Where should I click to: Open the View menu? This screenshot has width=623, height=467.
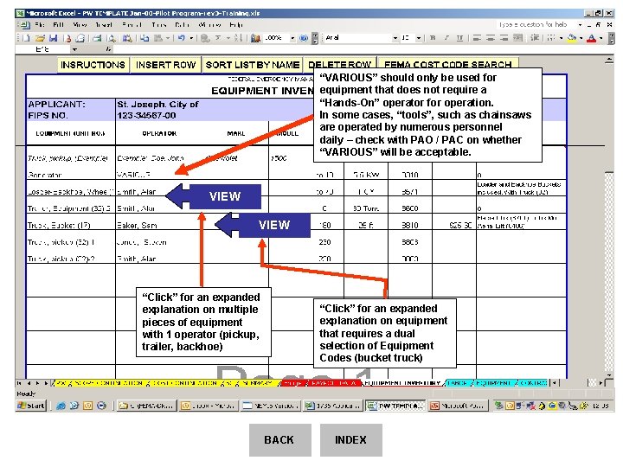[80, 24]
